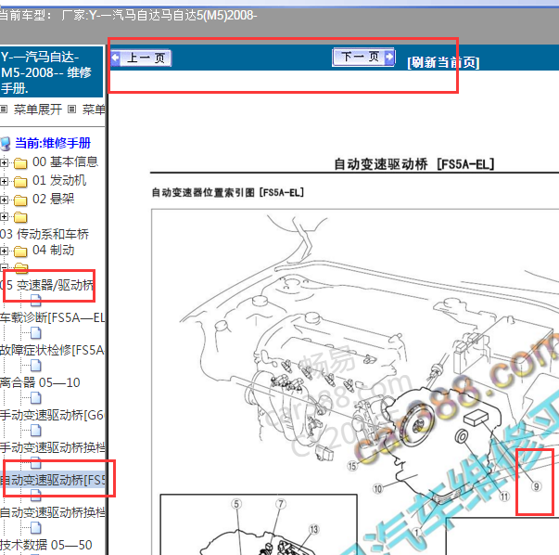This screenshot has height=555, width=559.
Task: Expand the 04 制动 folder node
Action: coord(4,251)
